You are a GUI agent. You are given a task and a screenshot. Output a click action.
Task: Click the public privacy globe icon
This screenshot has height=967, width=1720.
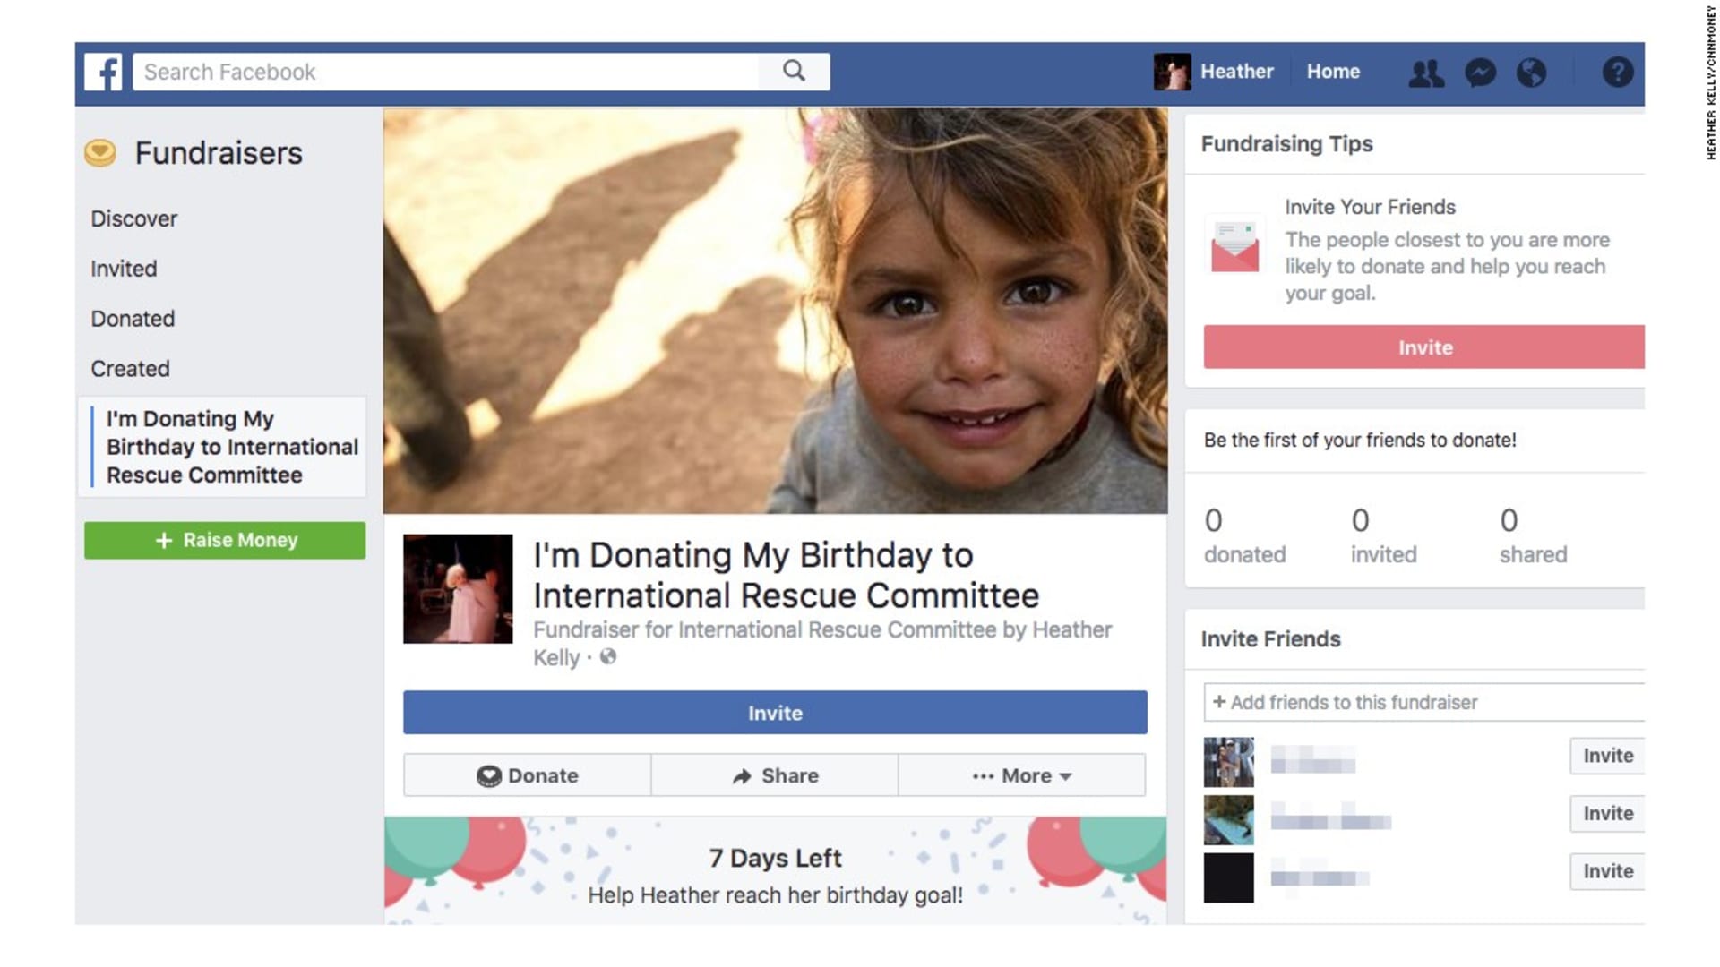coord(608,657)
